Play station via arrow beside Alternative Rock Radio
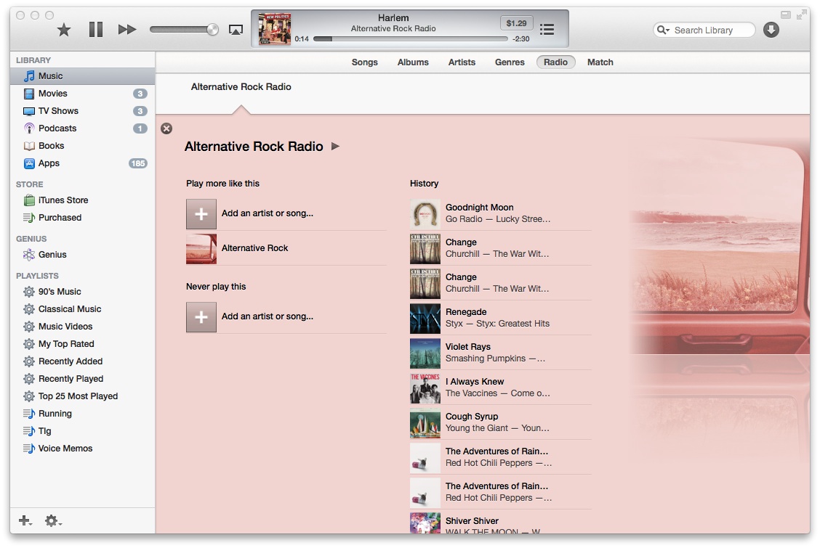 point(335,147)
